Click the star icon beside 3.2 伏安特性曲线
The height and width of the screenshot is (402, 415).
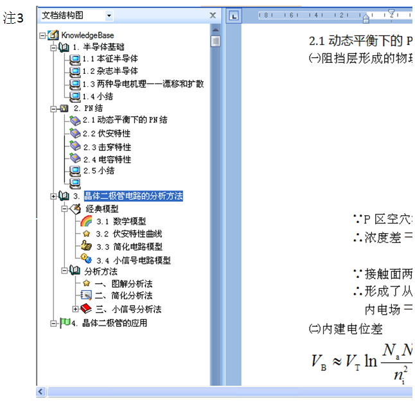[86, 234]
